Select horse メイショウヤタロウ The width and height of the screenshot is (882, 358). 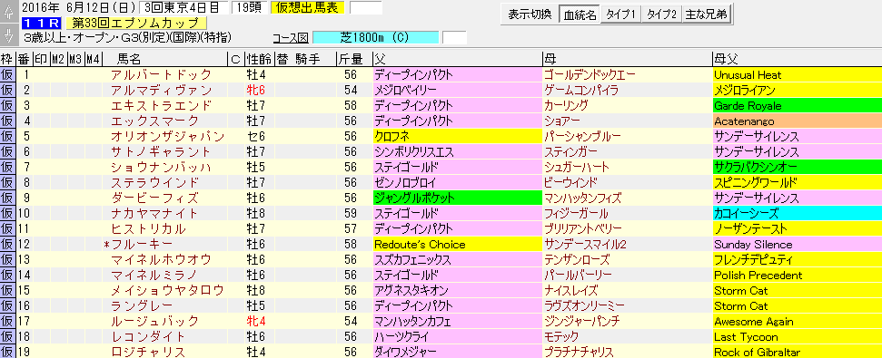coord(168,291)
